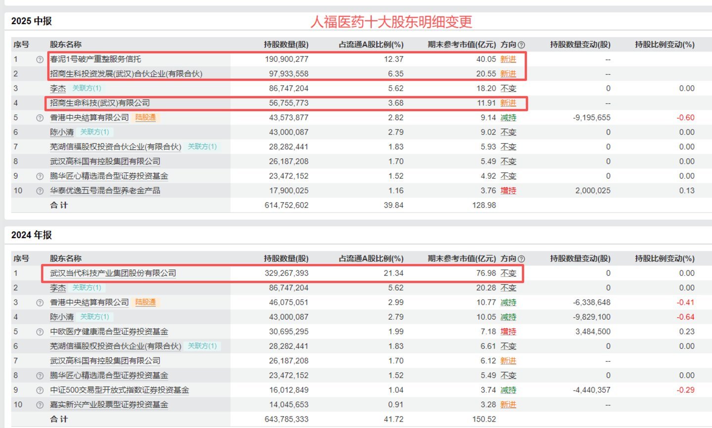712x428 pixels.
Task: Click help icon beside 中欧医疗健康混合型证券投资基金
Action: click(x=40, y=332)
